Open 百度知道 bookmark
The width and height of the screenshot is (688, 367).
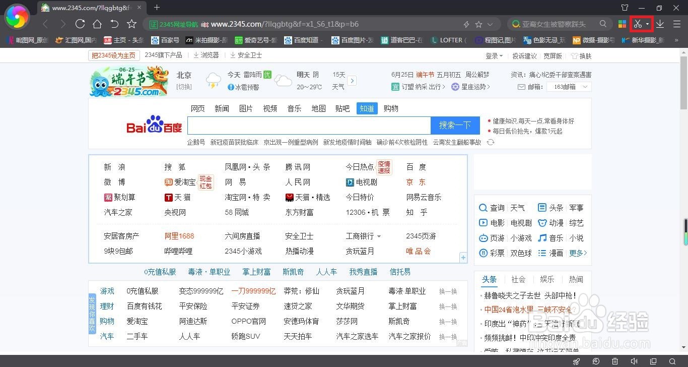coord(304,40)
